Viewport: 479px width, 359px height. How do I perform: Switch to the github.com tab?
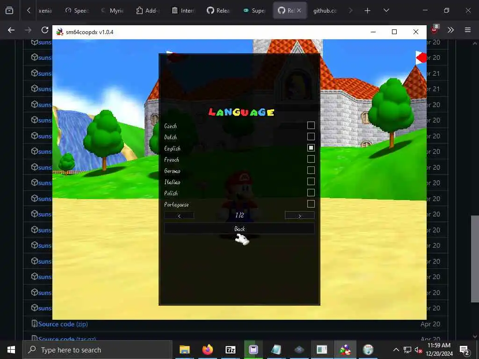coord(325,11)
